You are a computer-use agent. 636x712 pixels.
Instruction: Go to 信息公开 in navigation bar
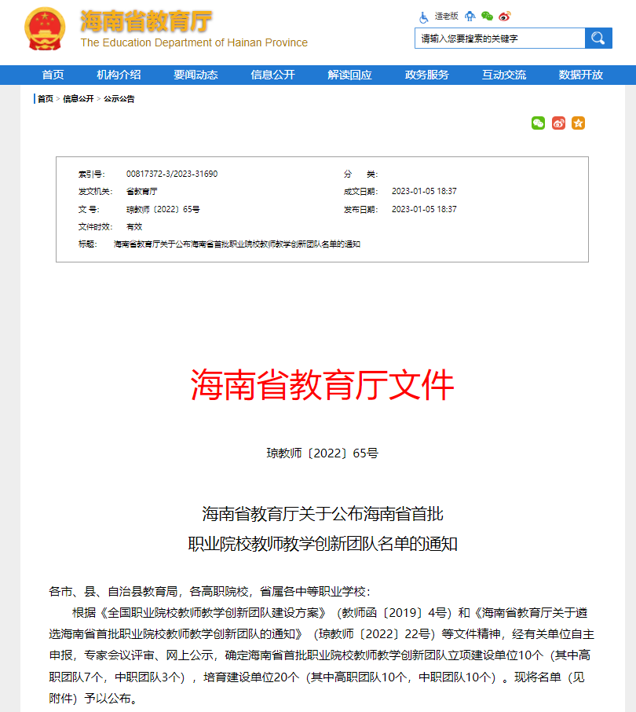pyautogui.click(x=272, y=75)
